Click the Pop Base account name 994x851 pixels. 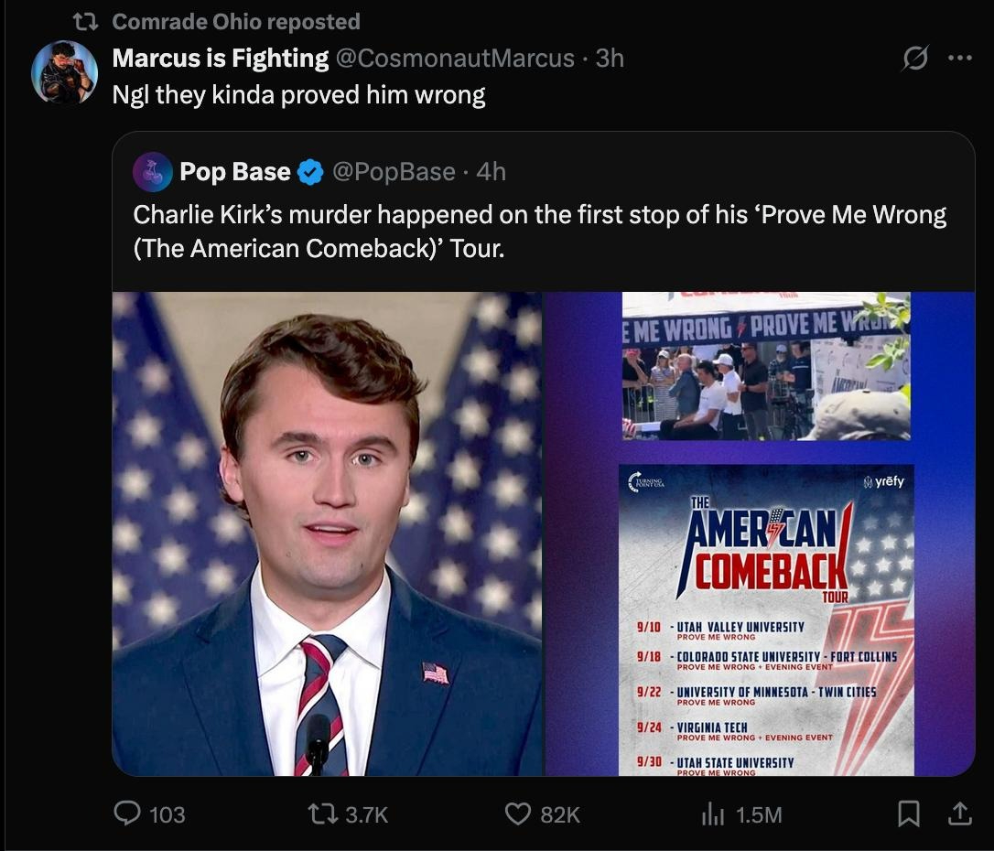[x=235, y=172]
